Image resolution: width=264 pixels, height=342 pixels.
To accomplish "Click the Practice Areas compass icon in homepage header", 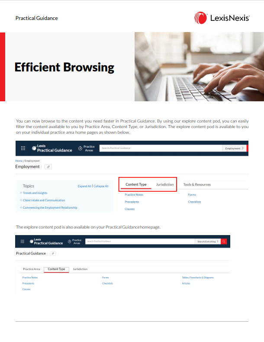I will pos(69,242).
